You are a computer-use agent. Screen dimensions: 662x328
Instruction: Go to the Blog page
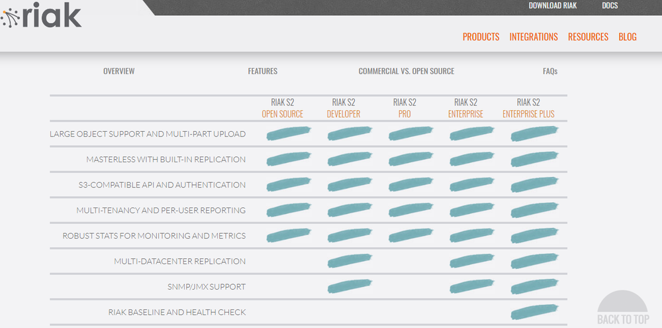tap(628, 36)
